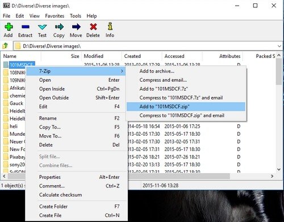Screen dimensions: 284x222
Task: Maximize the 7-Zip window
Action: pyautogui.click(x=255, y=6)
